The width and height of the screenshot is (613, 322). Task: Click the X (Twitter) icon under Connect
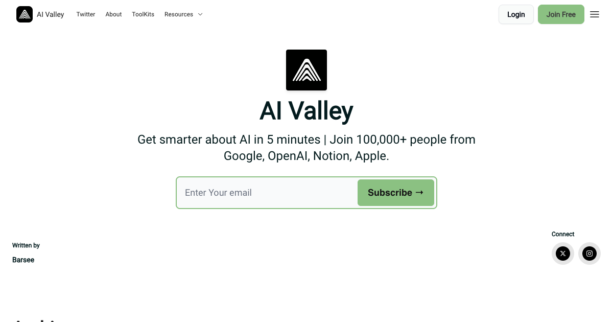[x=563, y=254]
